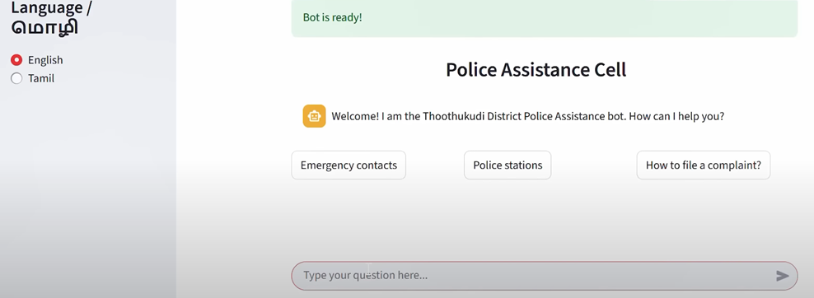
Task: Ask How to file a complaint
Action: 704,165
